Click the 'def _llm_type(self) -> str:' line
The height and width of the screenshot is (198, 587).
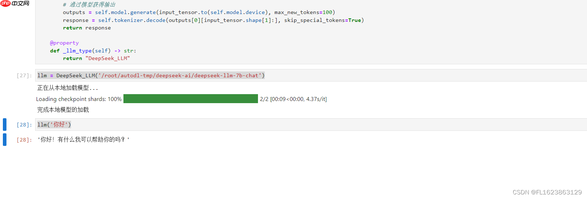click(93, 51)
